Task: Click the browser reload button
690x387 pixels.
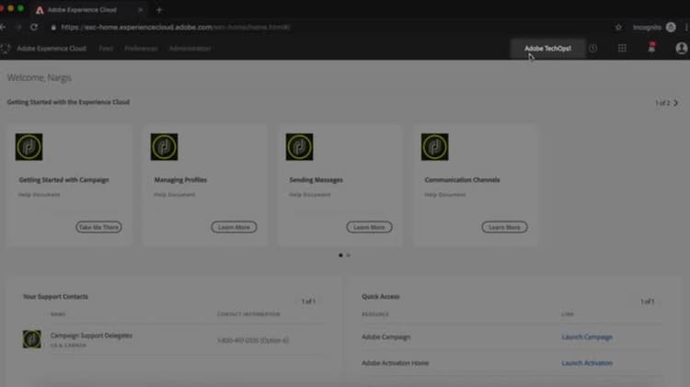Action: click(34, 27)
